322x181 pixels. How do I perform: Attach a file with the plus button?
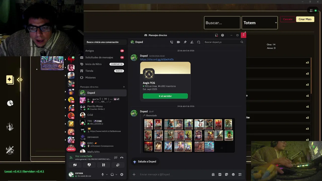coord(134,174)
